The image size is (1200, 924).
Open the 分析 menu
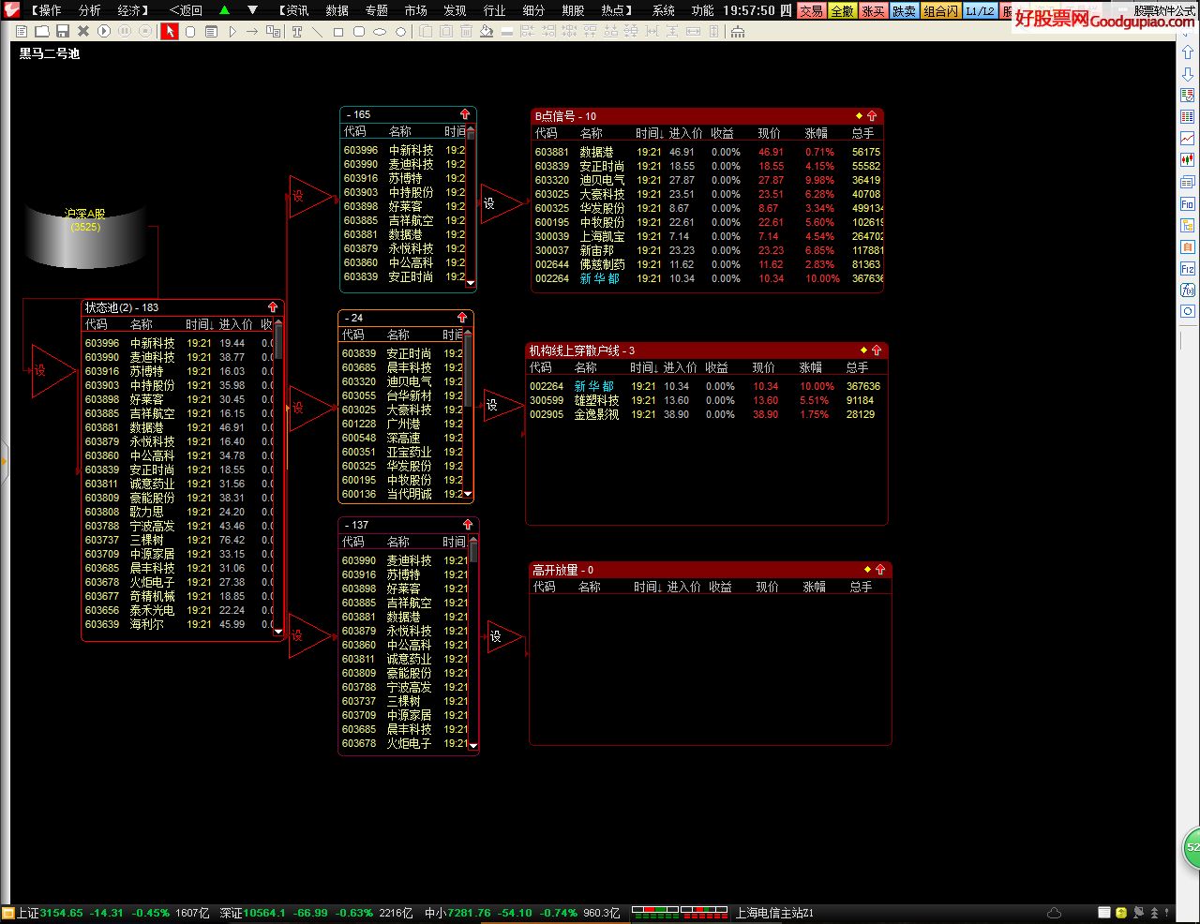[x=89, y=10]
